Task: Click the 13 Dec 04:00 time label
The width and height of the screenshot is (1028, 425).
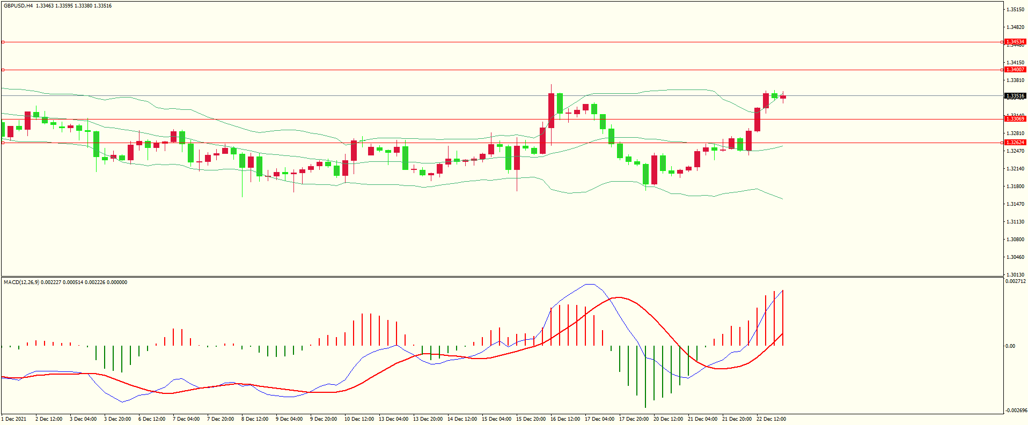Action: click(x=394, y=419)
